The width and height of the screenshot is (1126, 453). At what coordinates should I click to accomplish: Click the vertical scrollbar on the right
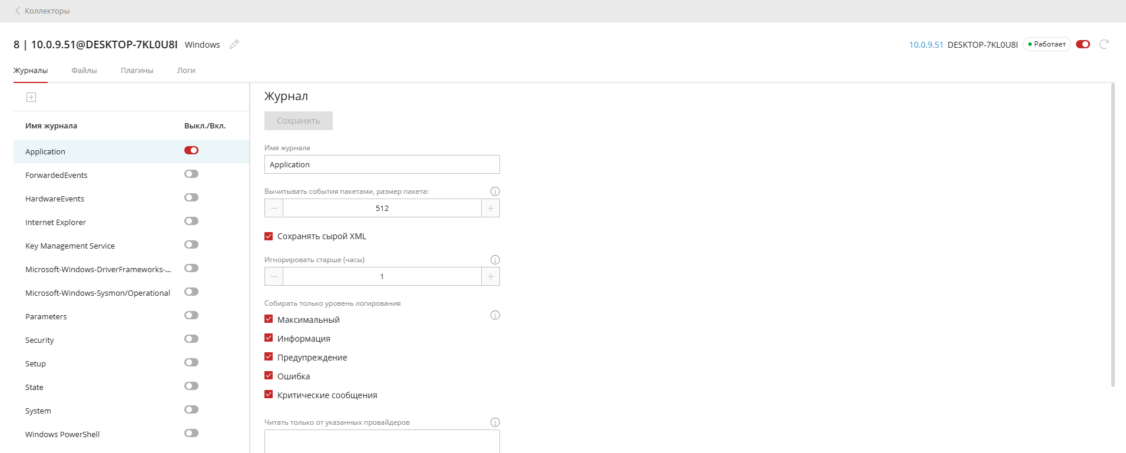tap(1113, 236)
